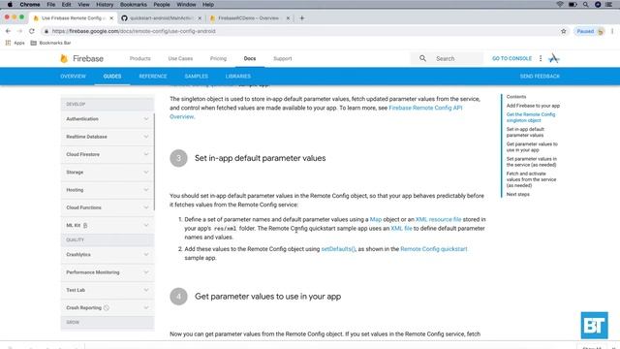This screenshot has width=620, height=349.
Task: Click the Paused profile chip
Action: tap(590, 31)
